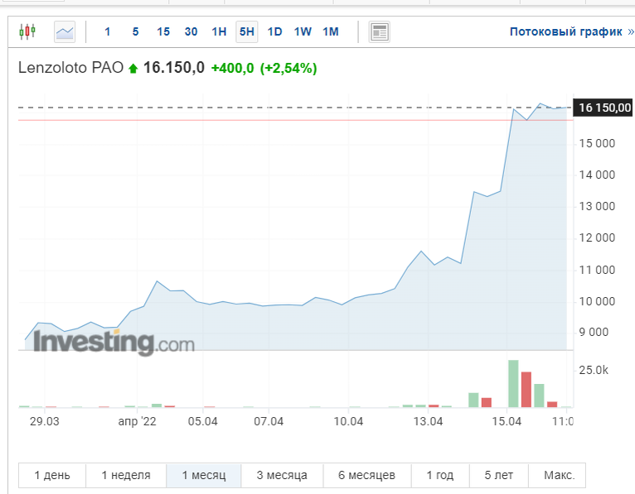
Task: Click the 10.04 date axis label
Action: [348, 422]
